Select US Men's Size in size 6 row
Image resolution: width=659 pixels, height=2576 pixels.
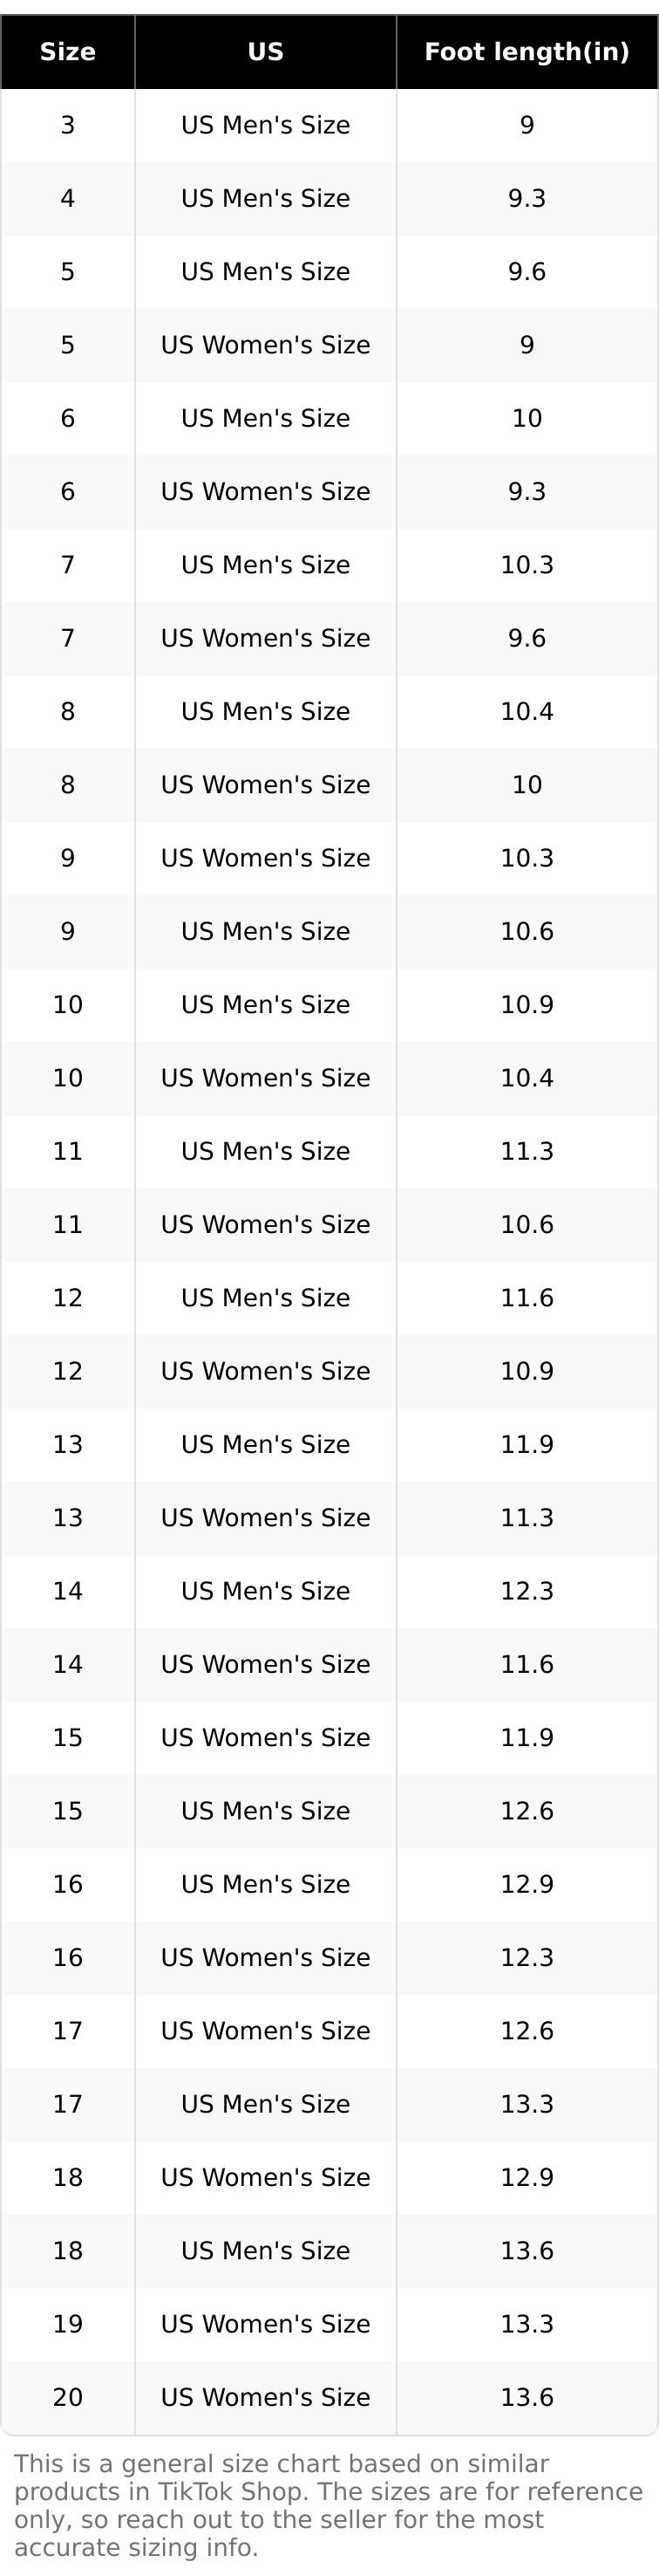pos(266,418)
